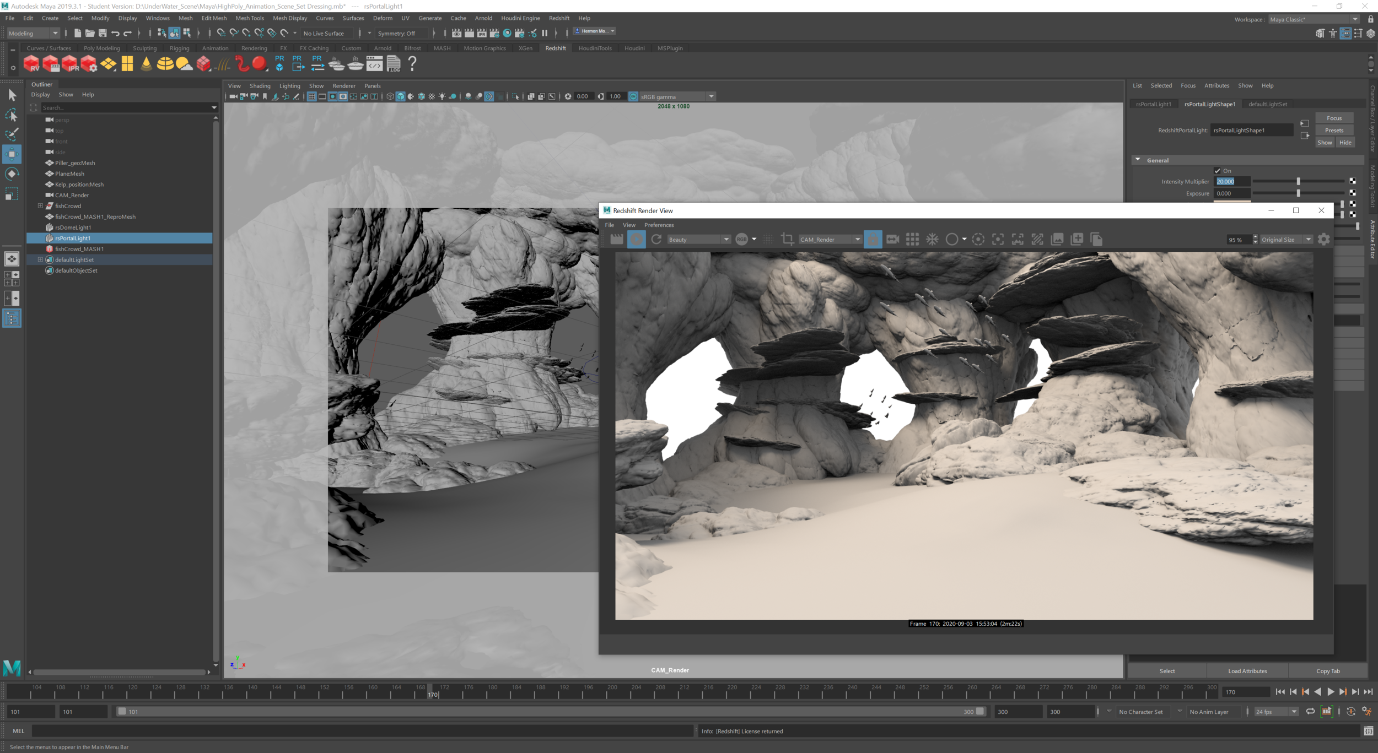Open the Redshift menu in the menu bar
Image resolution: width=1378 pixels, height=753 pixels.
[x=559, y=18]
